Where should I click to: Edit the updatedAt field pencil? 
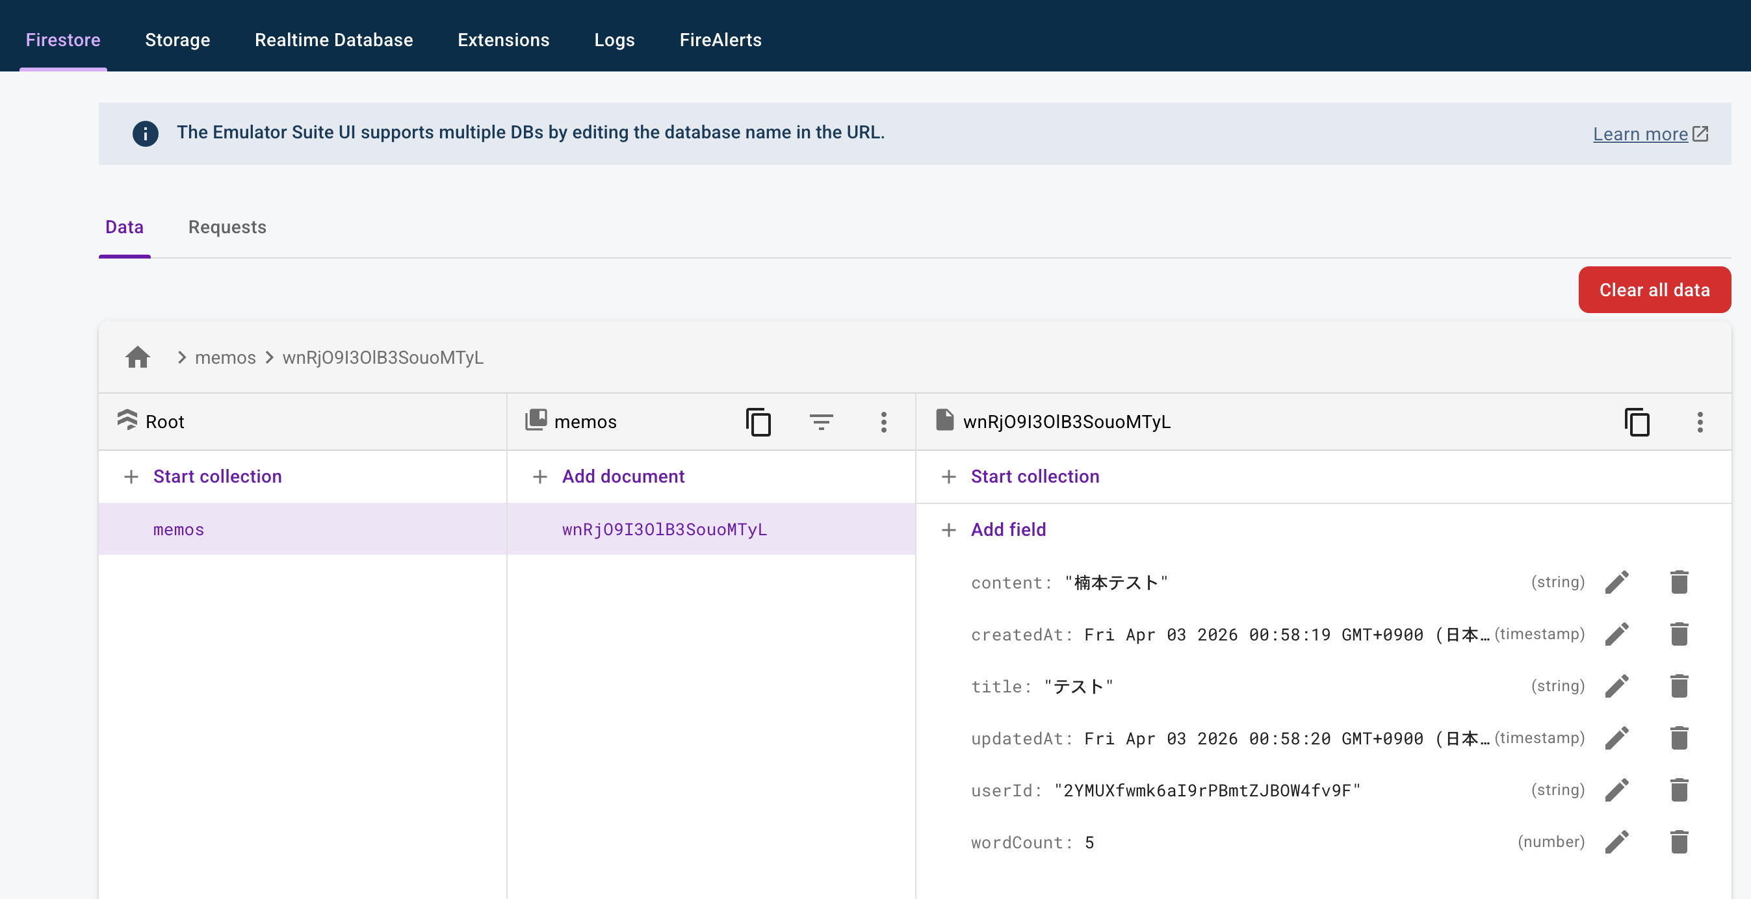pyautogui.click(x=1616, y=738)
